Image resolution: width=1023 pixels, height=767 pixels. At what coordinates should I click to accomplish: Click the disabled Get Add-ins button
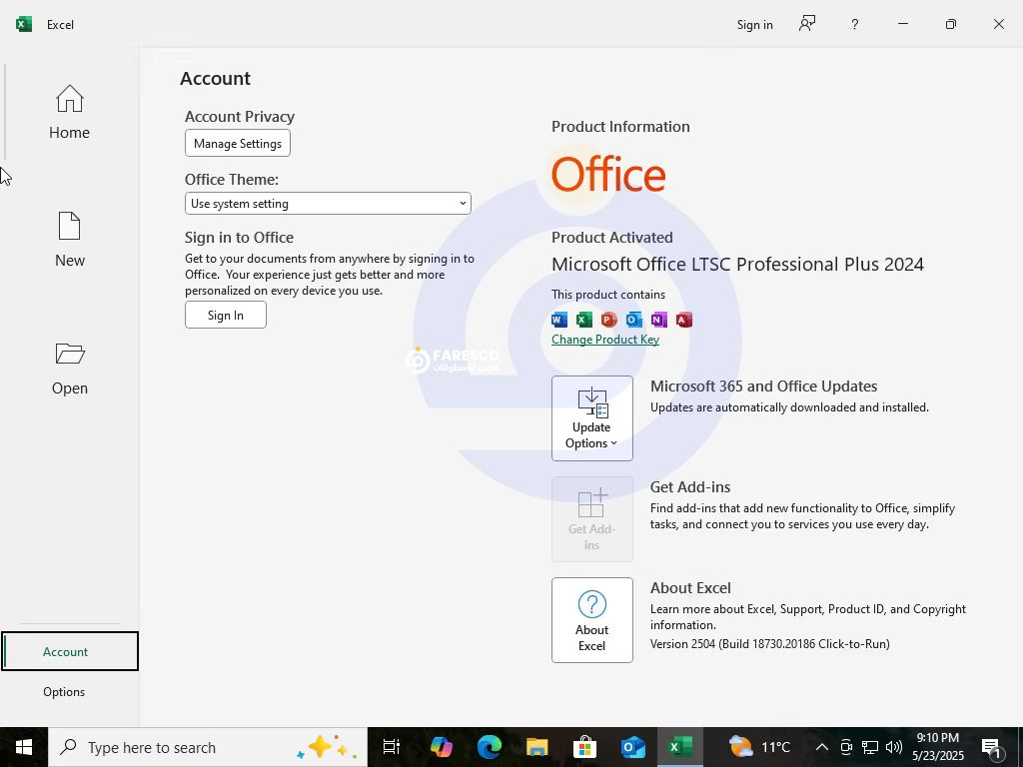[591, 519]
